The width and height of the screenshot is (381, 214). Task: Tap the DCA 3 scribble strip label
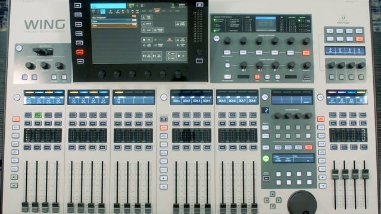point(196,100)
